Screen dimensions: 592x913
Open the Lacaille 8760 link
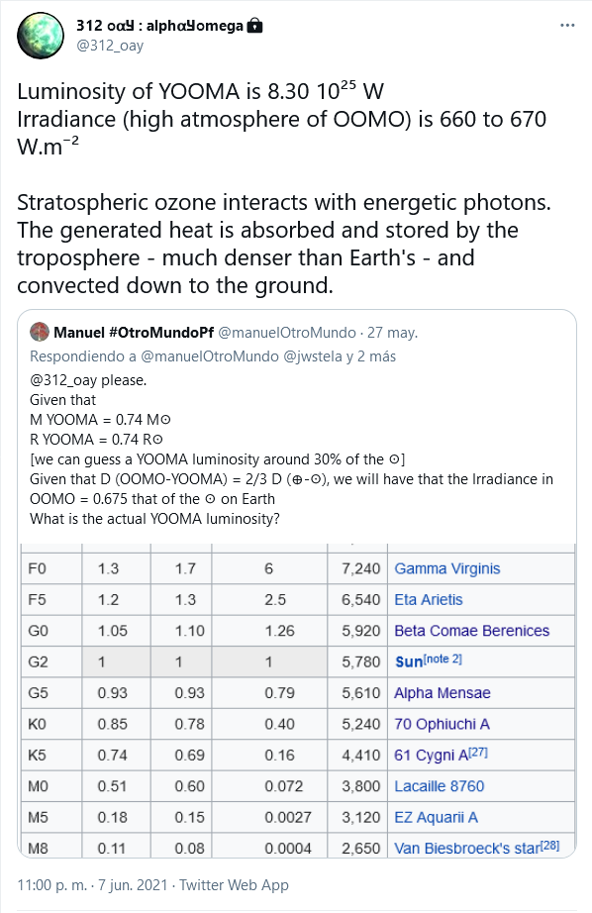[439, 786]
